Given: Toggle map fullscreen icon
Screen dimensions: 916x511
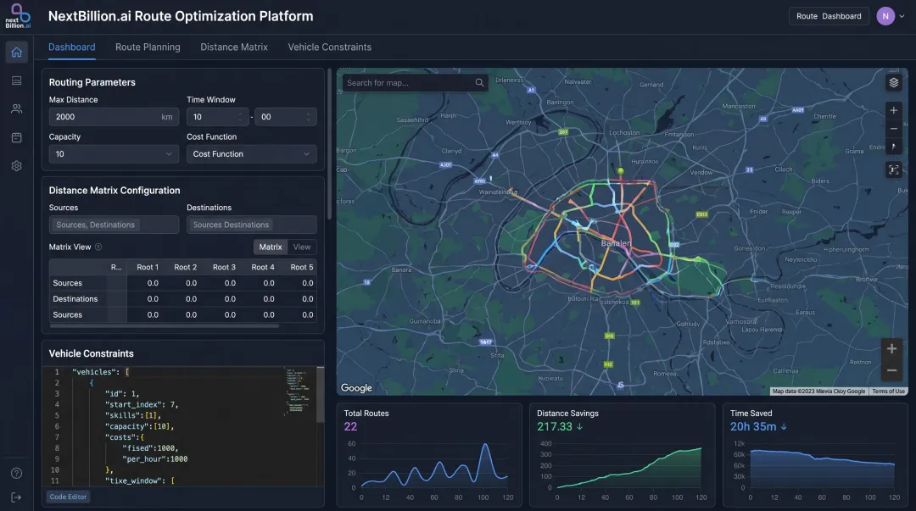Looking at the screenshot, I should click(893, 170).
